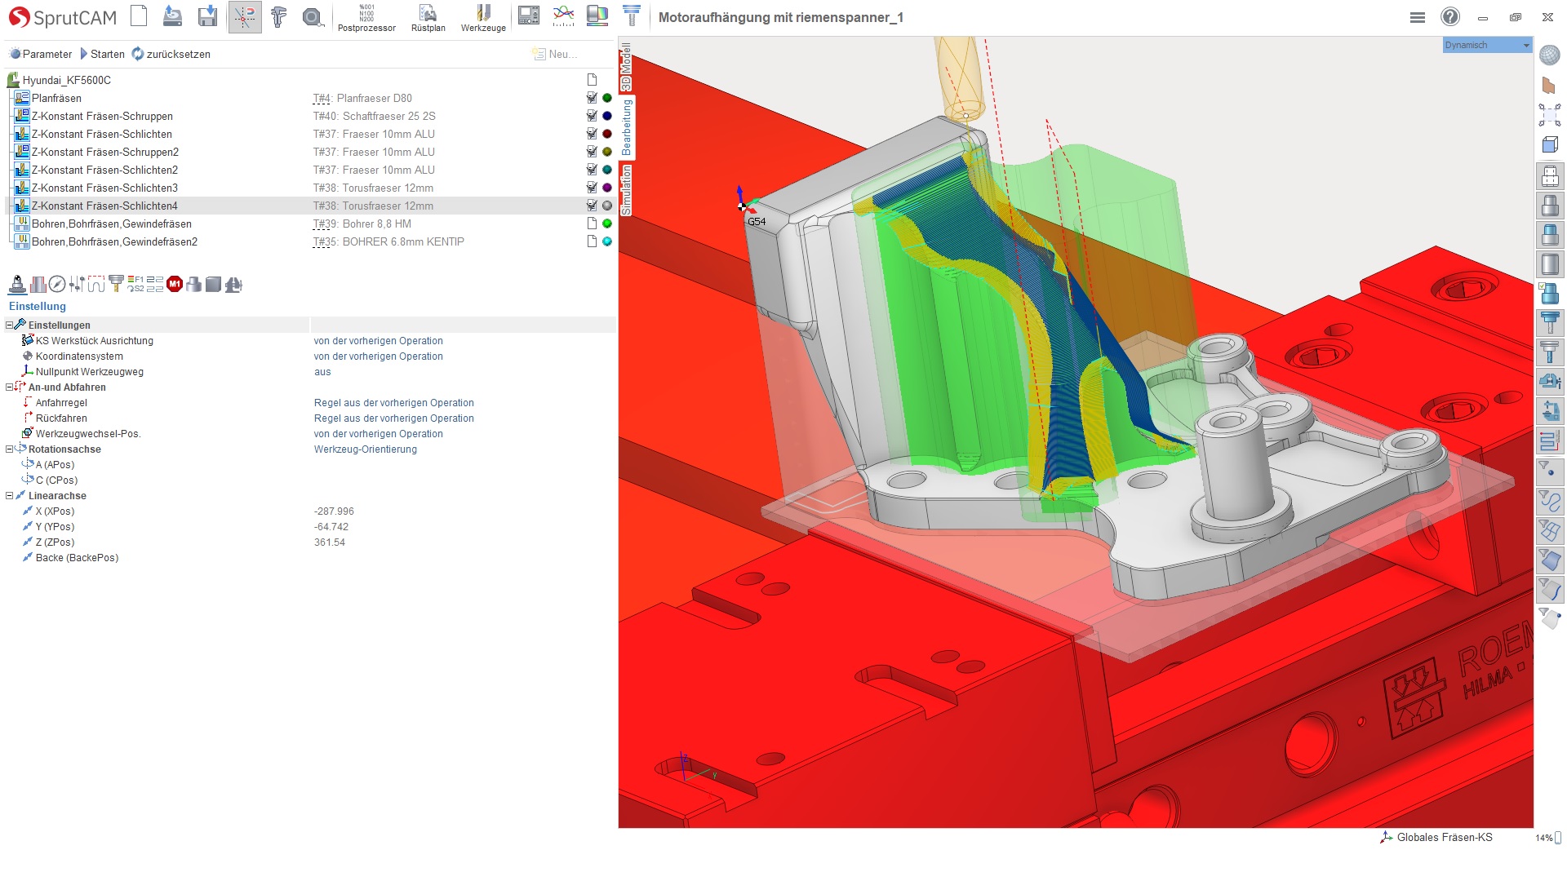Select the Planfräsen operation
The width and height of the screenshot is (1567, 881).
56,98
